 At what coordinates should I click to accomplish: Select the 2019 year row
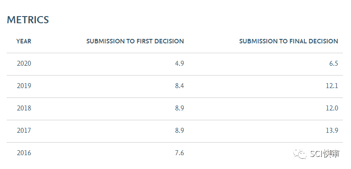click(x=175, y=86)
